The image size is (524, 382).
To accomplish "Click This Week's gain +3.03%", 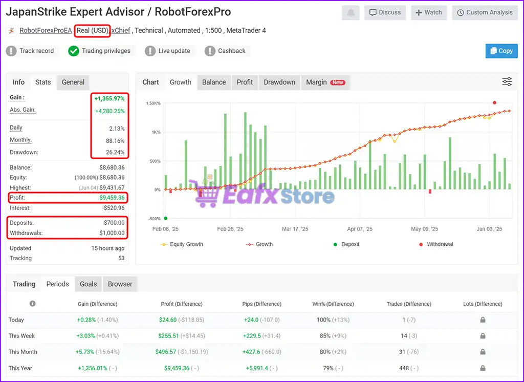I will point(86,335).
